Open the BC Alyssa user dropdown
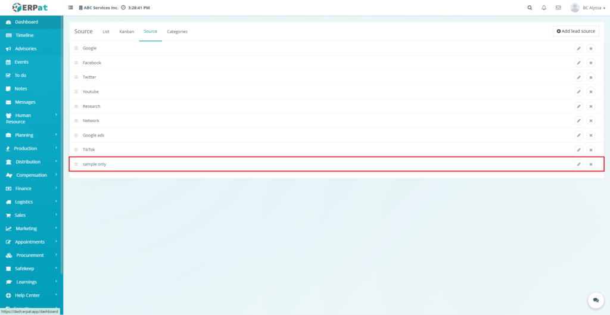Screen dimensions: 610x315 tap(588, 8)
